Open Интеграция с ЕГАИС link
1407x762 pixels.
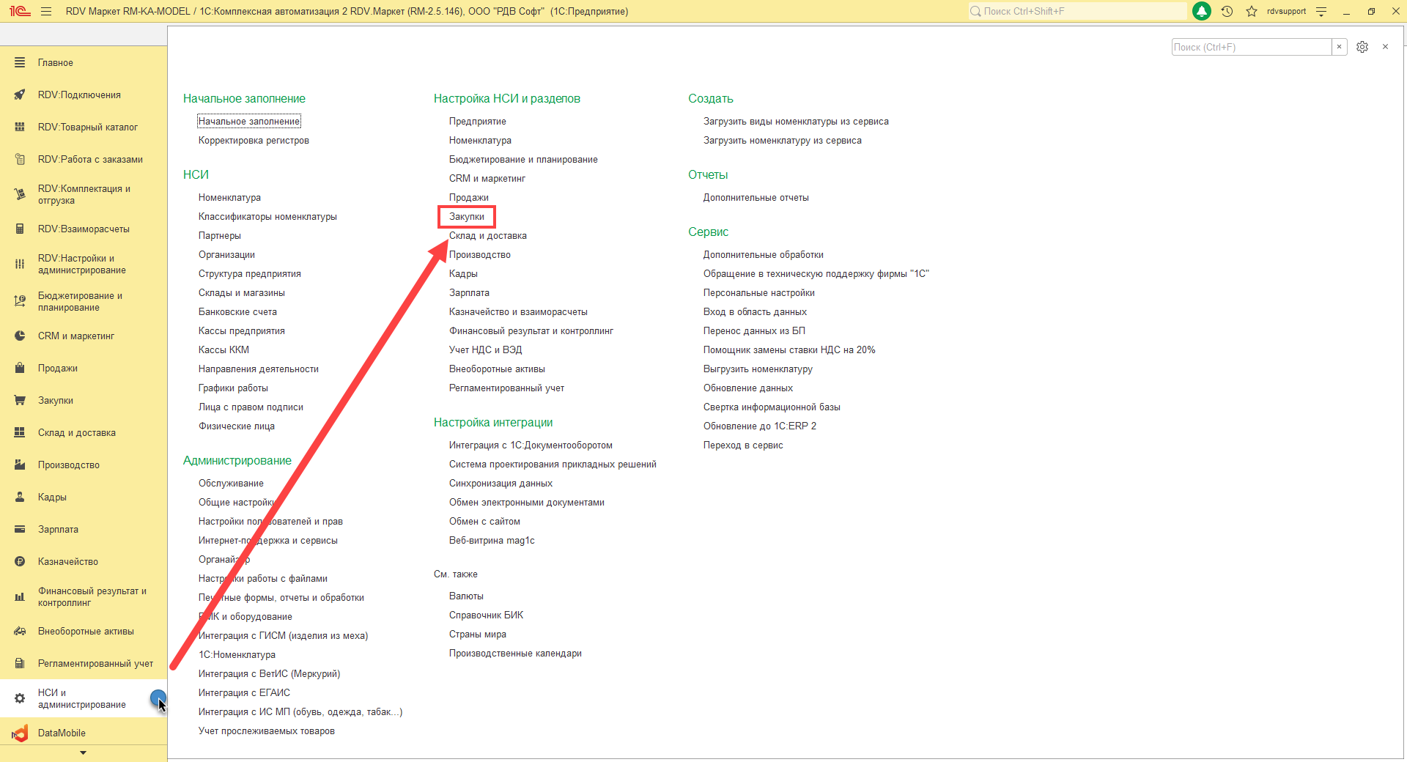(x=244, y=693)
